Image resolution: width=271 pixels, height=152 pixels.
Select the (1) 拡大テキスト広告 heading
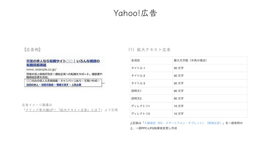(150, 50)
